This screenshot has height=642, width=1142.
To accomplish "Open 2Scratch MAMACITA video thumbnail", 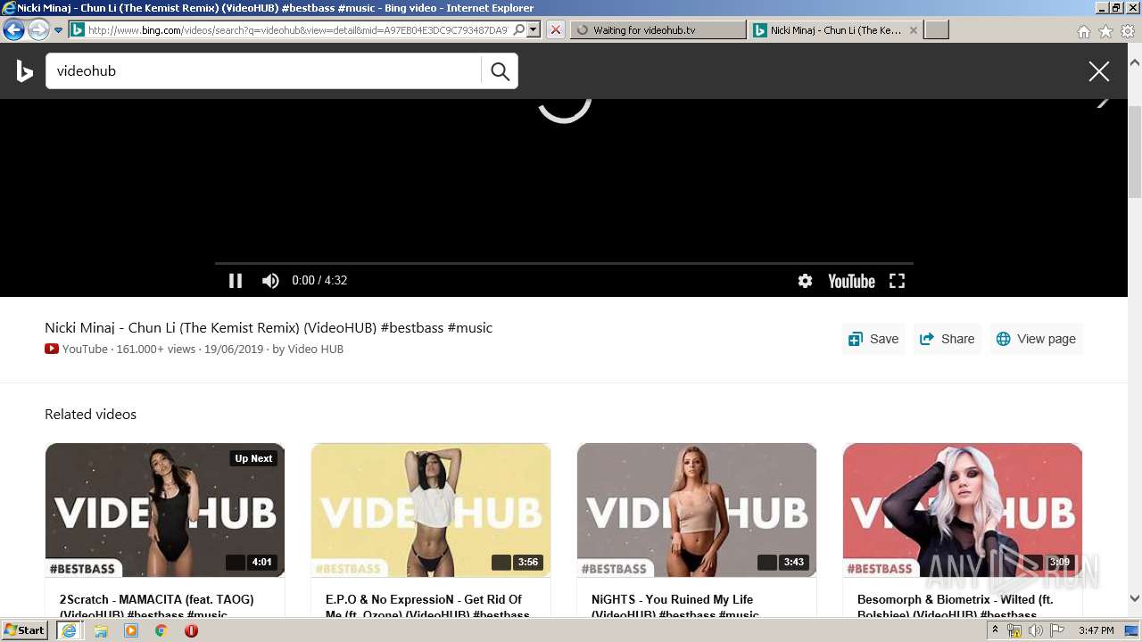I will point(165,510).
